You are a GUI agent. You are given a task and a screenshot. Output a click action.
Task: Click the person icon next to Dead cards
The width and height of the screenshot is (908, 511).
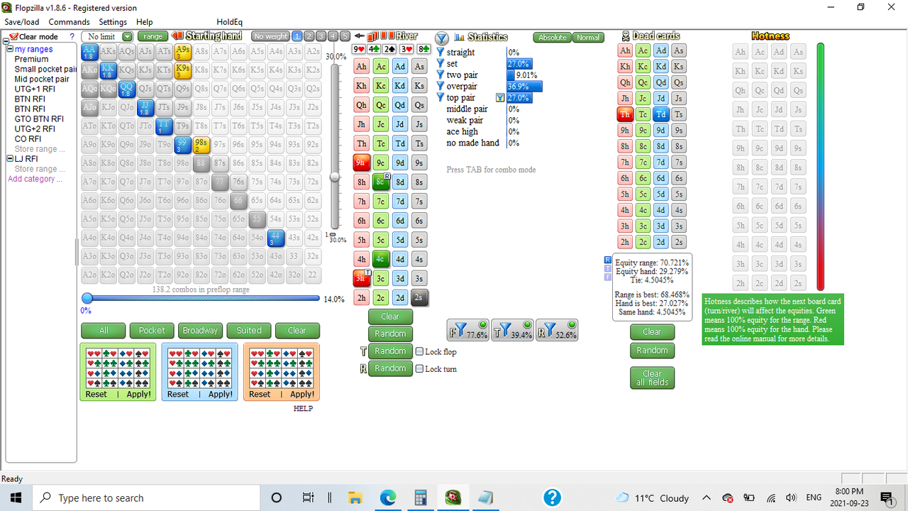(626, 36)
